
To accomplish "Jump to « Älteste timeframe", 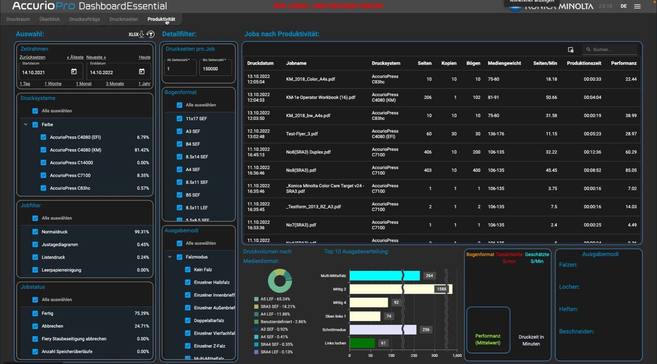I will tap(75, 58).
